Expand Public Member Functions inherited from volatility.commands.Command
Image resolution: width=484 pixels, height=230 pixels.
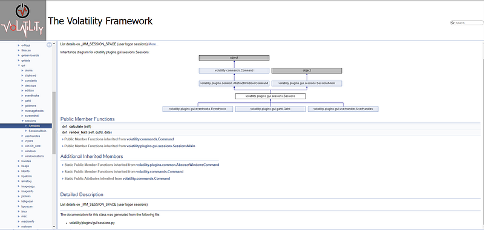[x=63, y=139]
